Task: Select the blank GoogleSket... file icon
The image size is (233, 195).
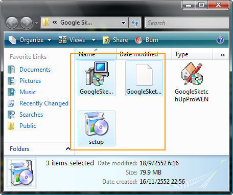Action: 144,75
